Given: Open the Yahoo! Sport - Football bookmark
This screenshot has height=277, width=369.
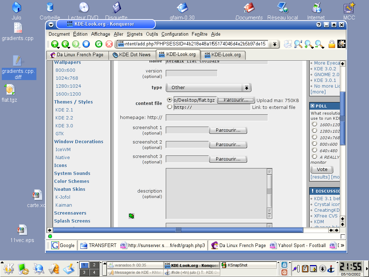Looking at the screenshot, I should click(x=298, y=245).
